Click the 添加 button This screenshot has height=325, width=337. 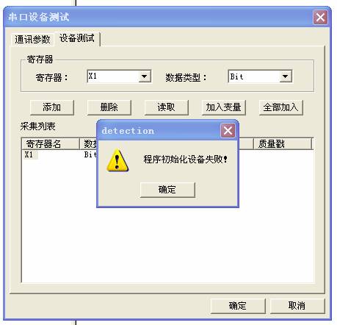coord(52,107)
